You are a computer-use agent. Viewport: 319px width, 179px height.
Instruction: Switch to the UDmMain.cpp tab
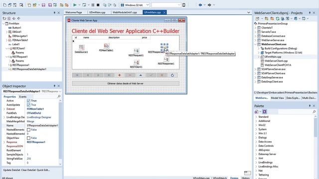(97, 12)
